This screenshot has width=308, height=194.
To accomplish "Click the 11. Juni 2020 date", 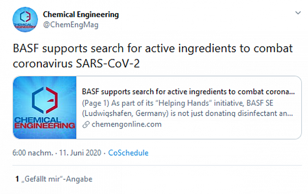I will tap(80, 153).
